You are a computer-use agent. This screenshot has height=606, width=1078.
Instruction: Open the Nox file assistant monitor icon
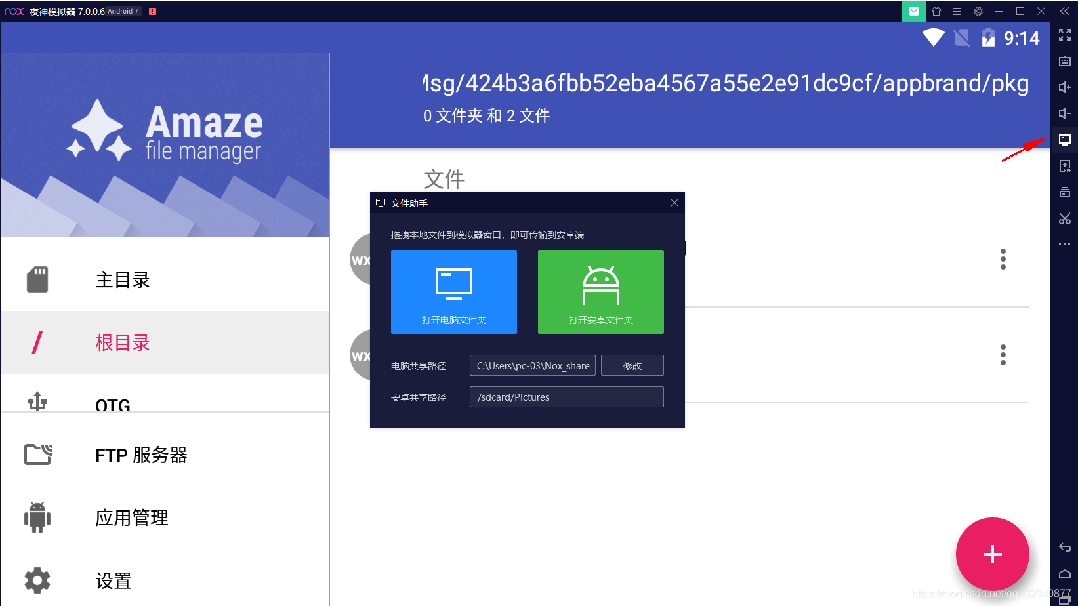click(x=1065, y=139)
